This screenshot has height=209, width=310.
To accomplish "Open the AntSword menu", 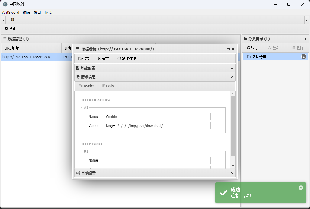I will [11, 12].
